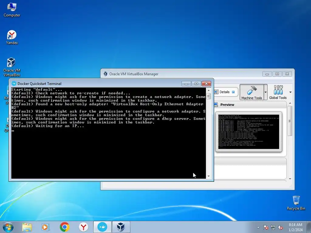Image resolution: width=311 pixels, height=233 pixels.
Task: Maximize the Docker Quickstart Terminal window
Action: 196,84
